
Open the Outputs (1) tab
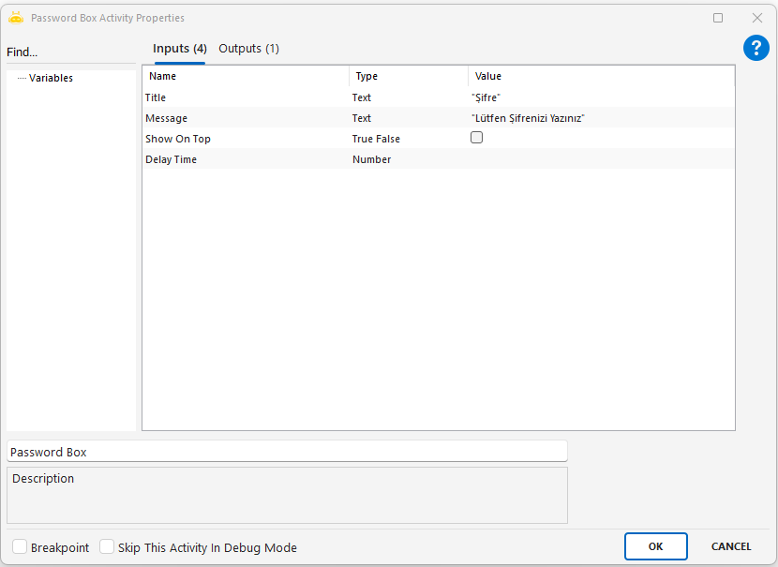(248, 49)
